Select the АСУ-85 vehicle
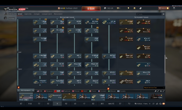This screenshot has width=182, height=110. (74, 22)
